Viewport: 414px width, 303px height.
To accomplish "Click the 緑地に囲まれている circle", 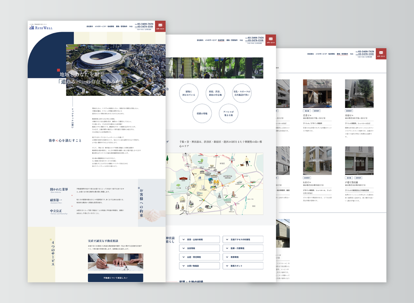I will pyautogui.click(x=189, y=93).
